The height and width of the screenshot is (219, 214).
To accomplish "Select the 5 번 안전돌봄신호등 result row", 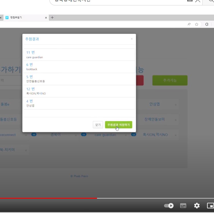I will click(x=79, y=79).
